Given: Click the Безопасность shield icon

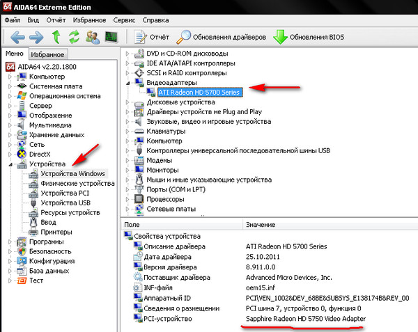Looking at the screenshot, I should 22,251.
